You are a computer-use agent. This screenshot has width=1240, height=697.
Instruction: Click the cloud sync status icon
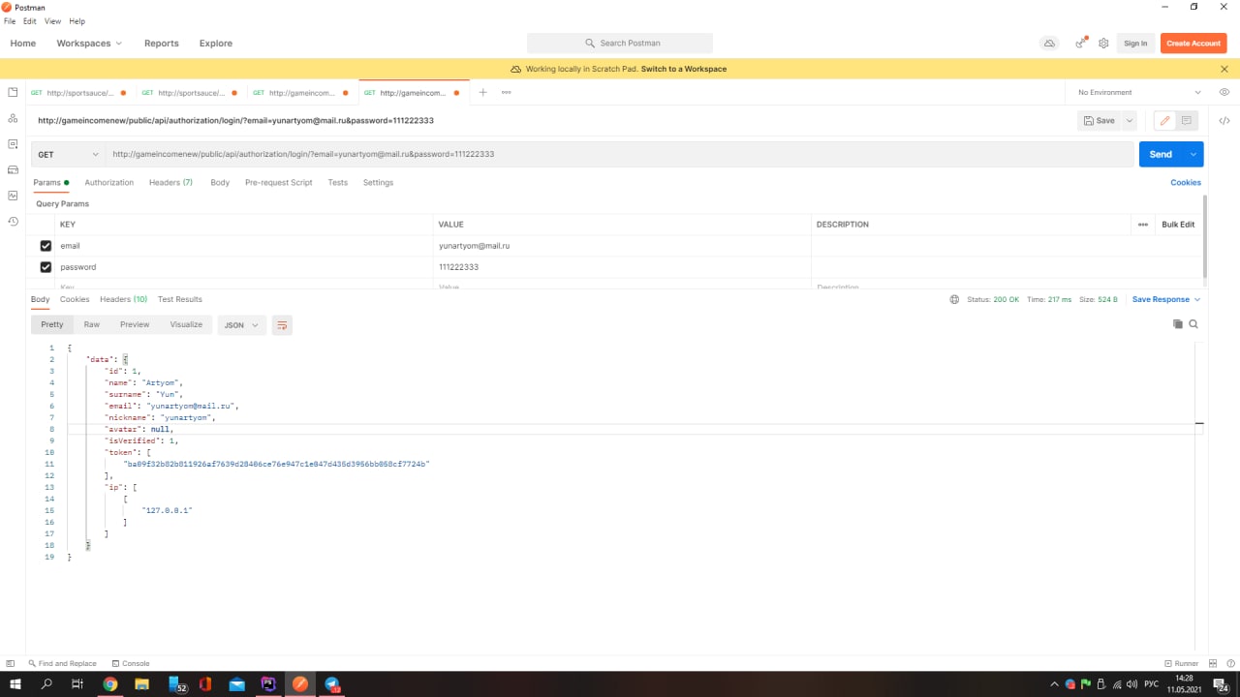pos(1049,43)
